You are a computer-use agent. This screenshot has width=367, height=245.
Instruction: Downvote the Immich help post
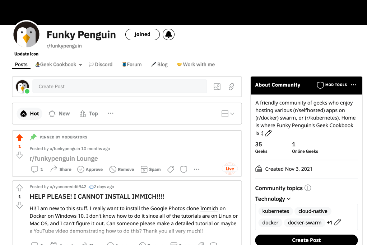pyautogui.click(x=20, y=205)
